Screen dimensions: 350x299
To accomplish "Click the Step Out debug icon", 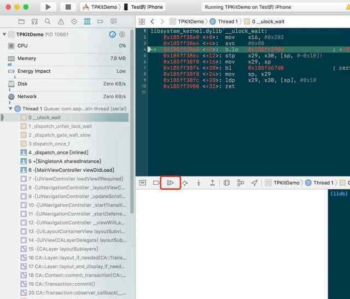I will pyautogui.click(x=212, y=183).
